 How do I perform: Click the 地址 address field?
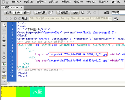click(x=69, y=19)
